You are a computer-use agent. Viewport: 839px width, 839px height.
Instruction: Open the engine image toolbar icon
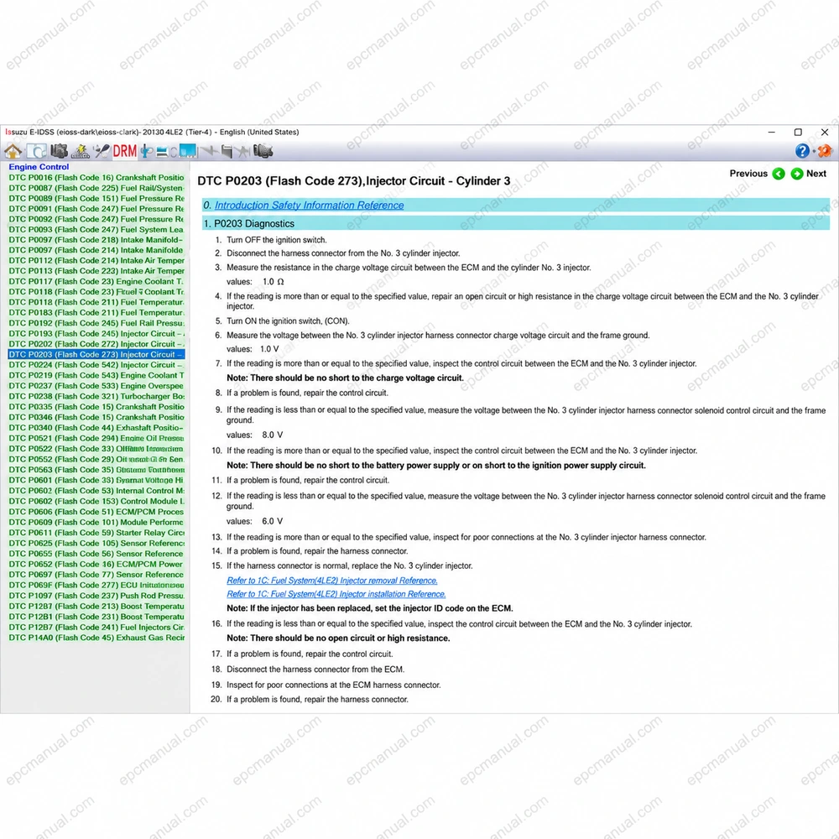coord(59,151)
